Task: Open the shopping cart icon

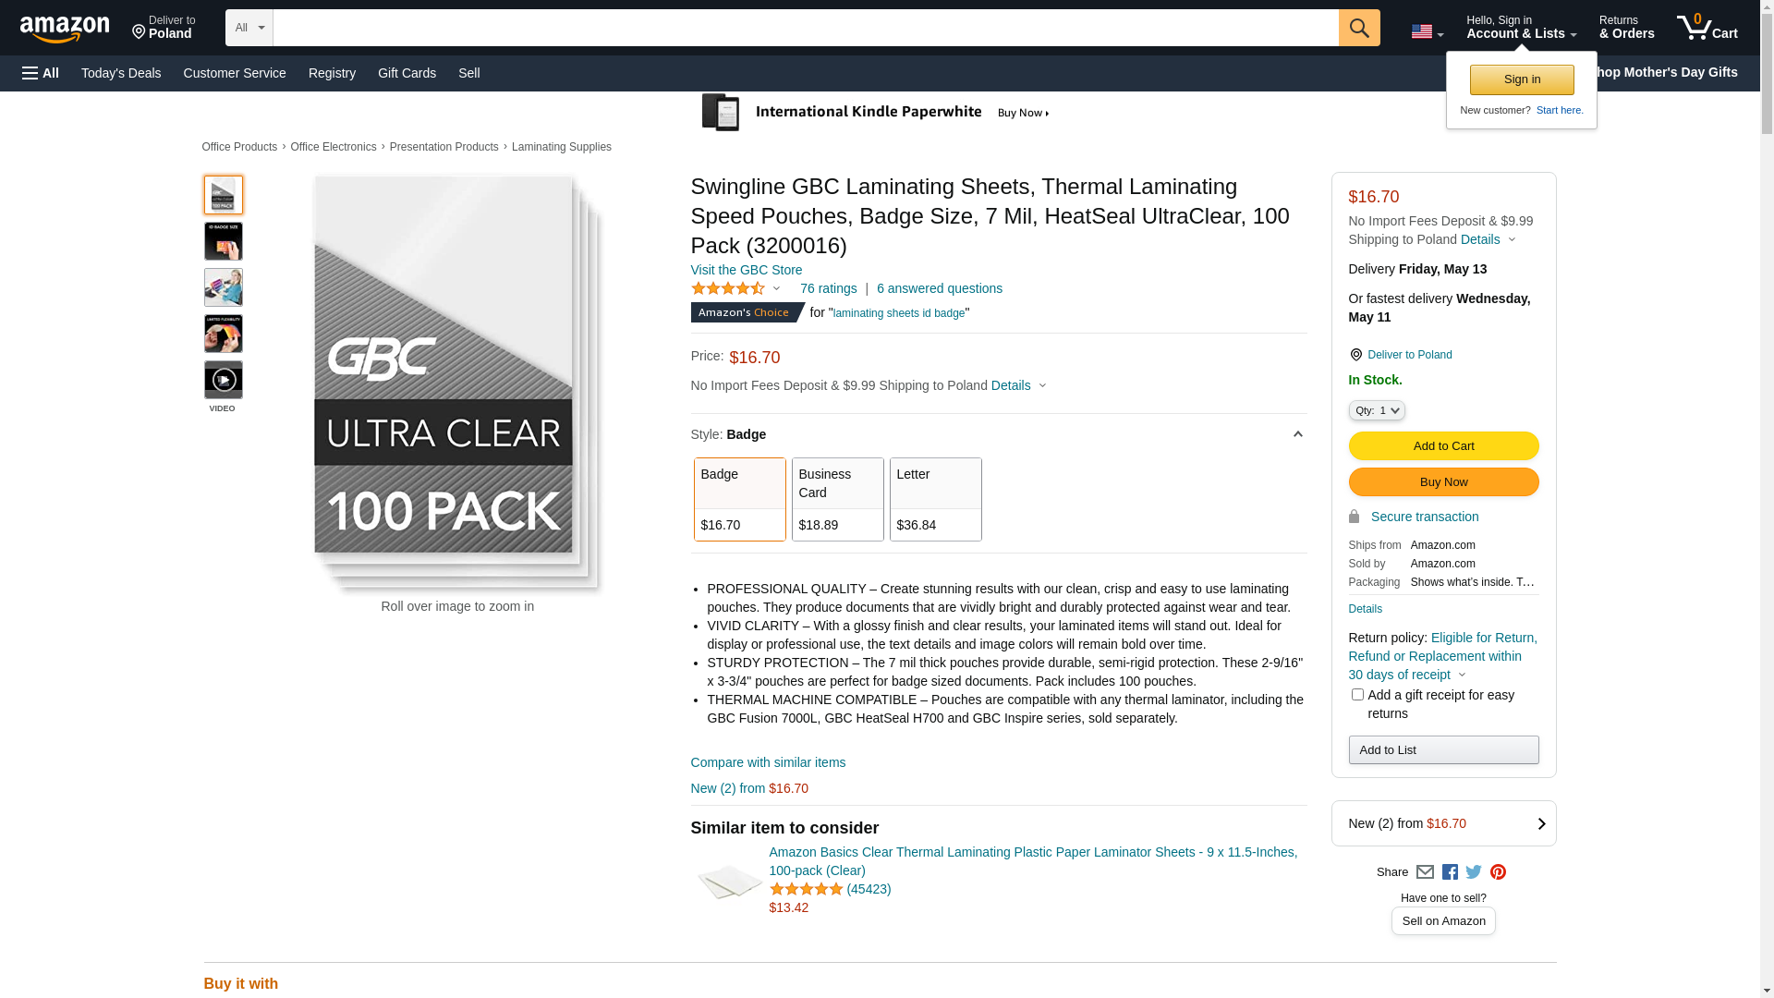Action: point(1707,28)
